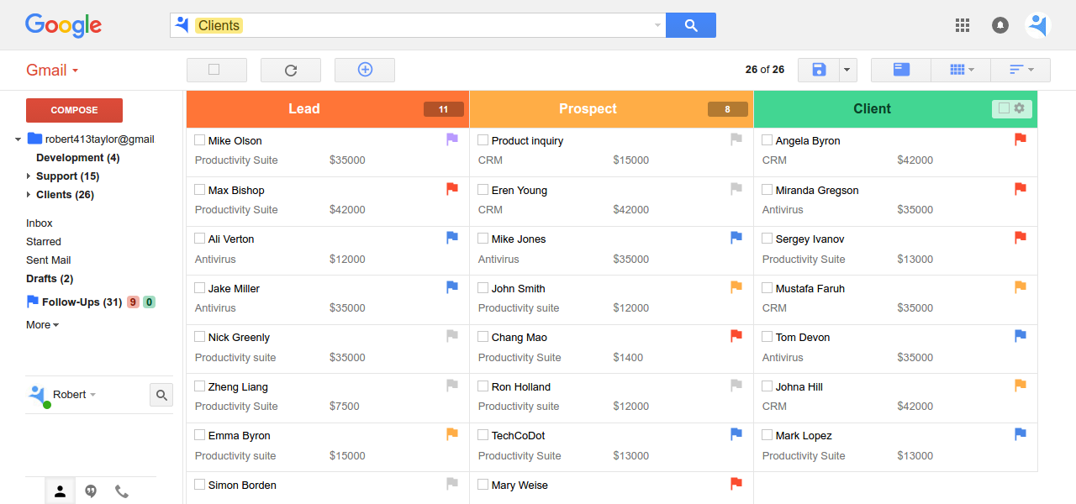Switch to the contacts person tab
This screenshot has height=504, width=1076.
[x=60, y=491]
